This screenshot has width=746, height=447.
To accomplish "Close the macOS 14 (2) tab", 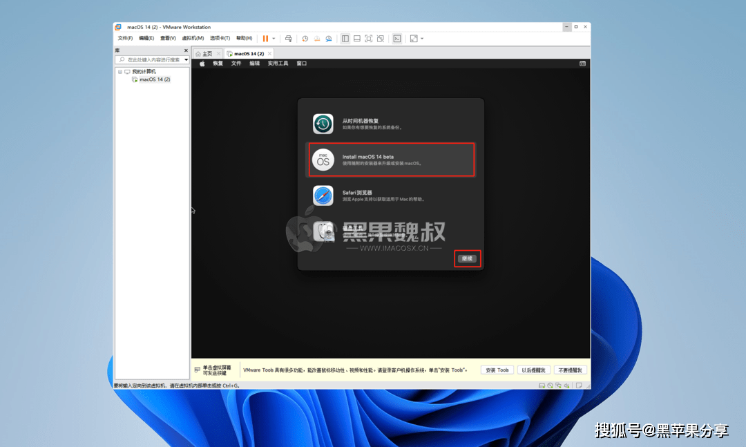I will click(269, 54).
